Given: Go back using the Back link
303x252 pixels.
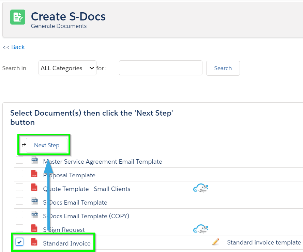Looking at the screenshot, I should coord(18,47).
